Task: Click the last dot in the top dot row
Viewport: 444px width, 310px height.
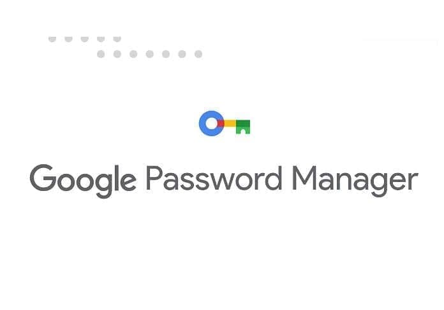Action: [x=117, y=38]
